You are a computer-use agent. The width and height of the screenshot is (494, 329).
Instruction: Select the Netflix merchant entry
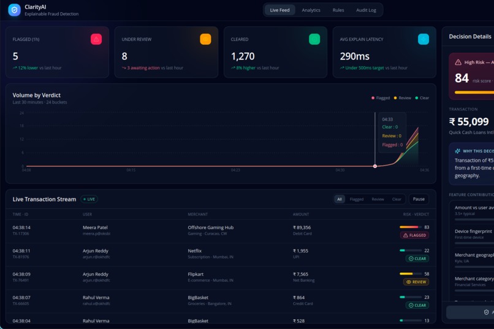[x=195, y=251]
